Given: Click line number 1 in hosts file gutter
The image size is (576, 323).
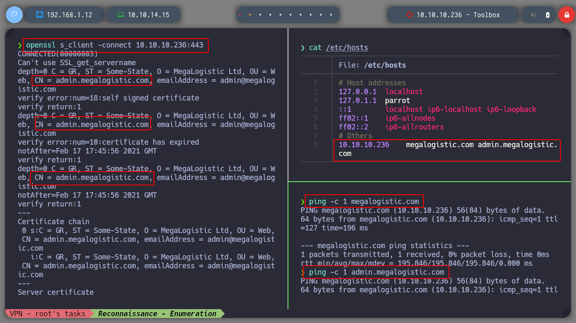Looking at the screenshot, I should coord(315,83).
